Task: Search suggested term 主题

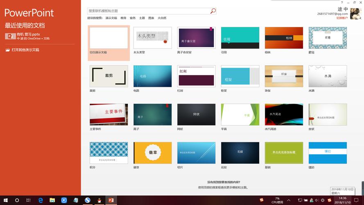Action: (x=142, y=18)
